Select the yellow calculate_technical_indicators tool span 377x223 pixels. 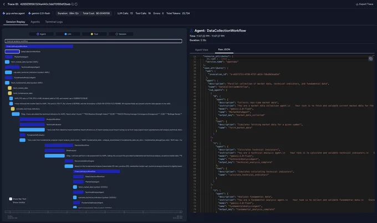pyautogui.click(x=13, y=109)
